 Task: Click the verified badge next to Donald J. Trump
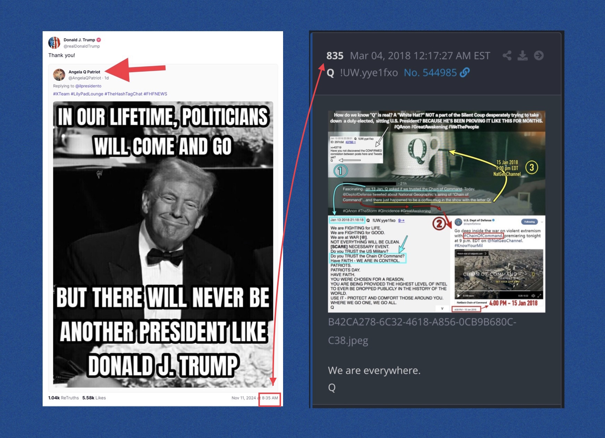[x=99, y=40]
